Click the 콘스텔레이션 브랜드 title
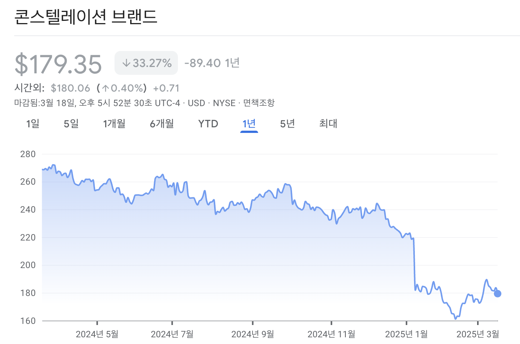This screenshot has height=344, width=520. tap(86, 17)
